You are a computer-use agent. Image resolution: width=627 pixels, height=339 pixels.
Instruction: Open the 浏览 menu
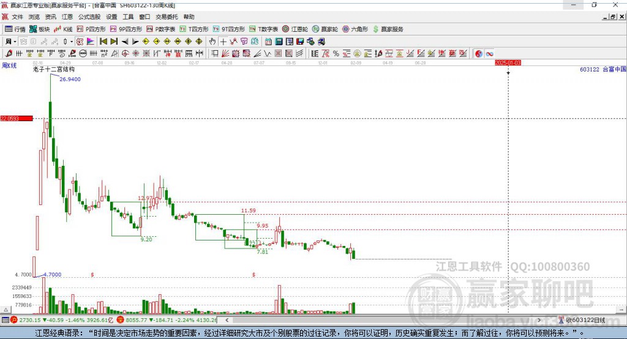34,17
